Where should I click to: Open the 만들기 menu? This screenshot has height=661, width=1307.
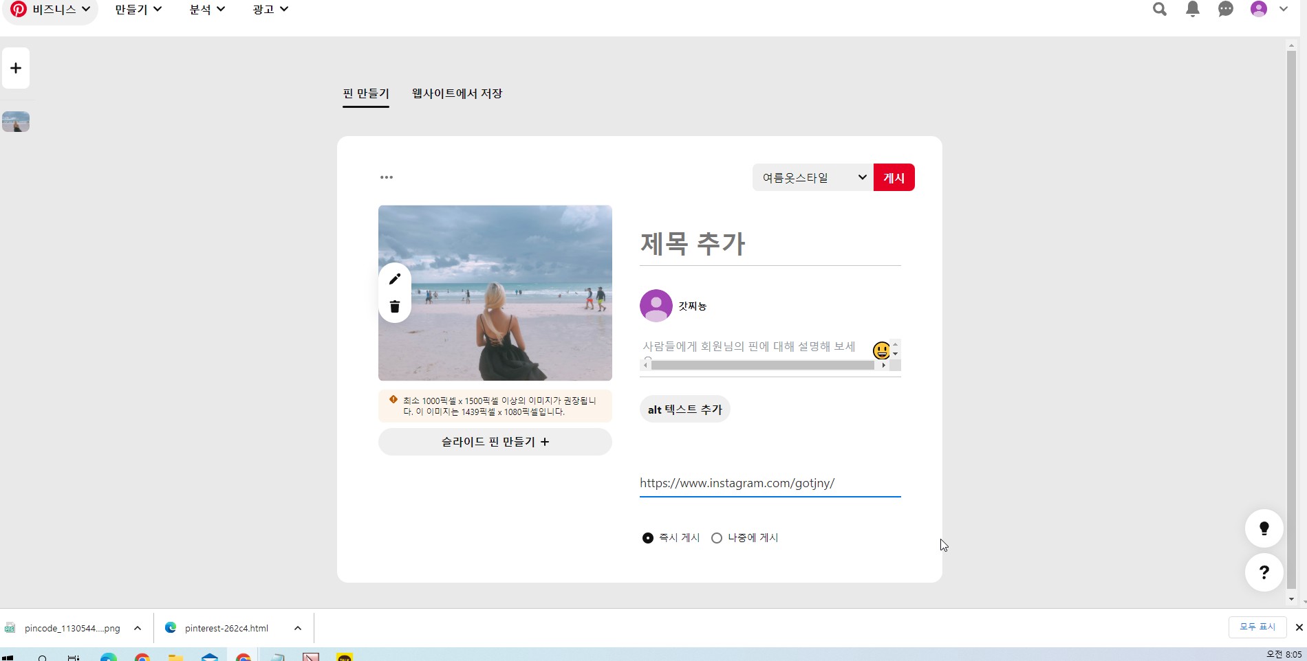[138, 9]
